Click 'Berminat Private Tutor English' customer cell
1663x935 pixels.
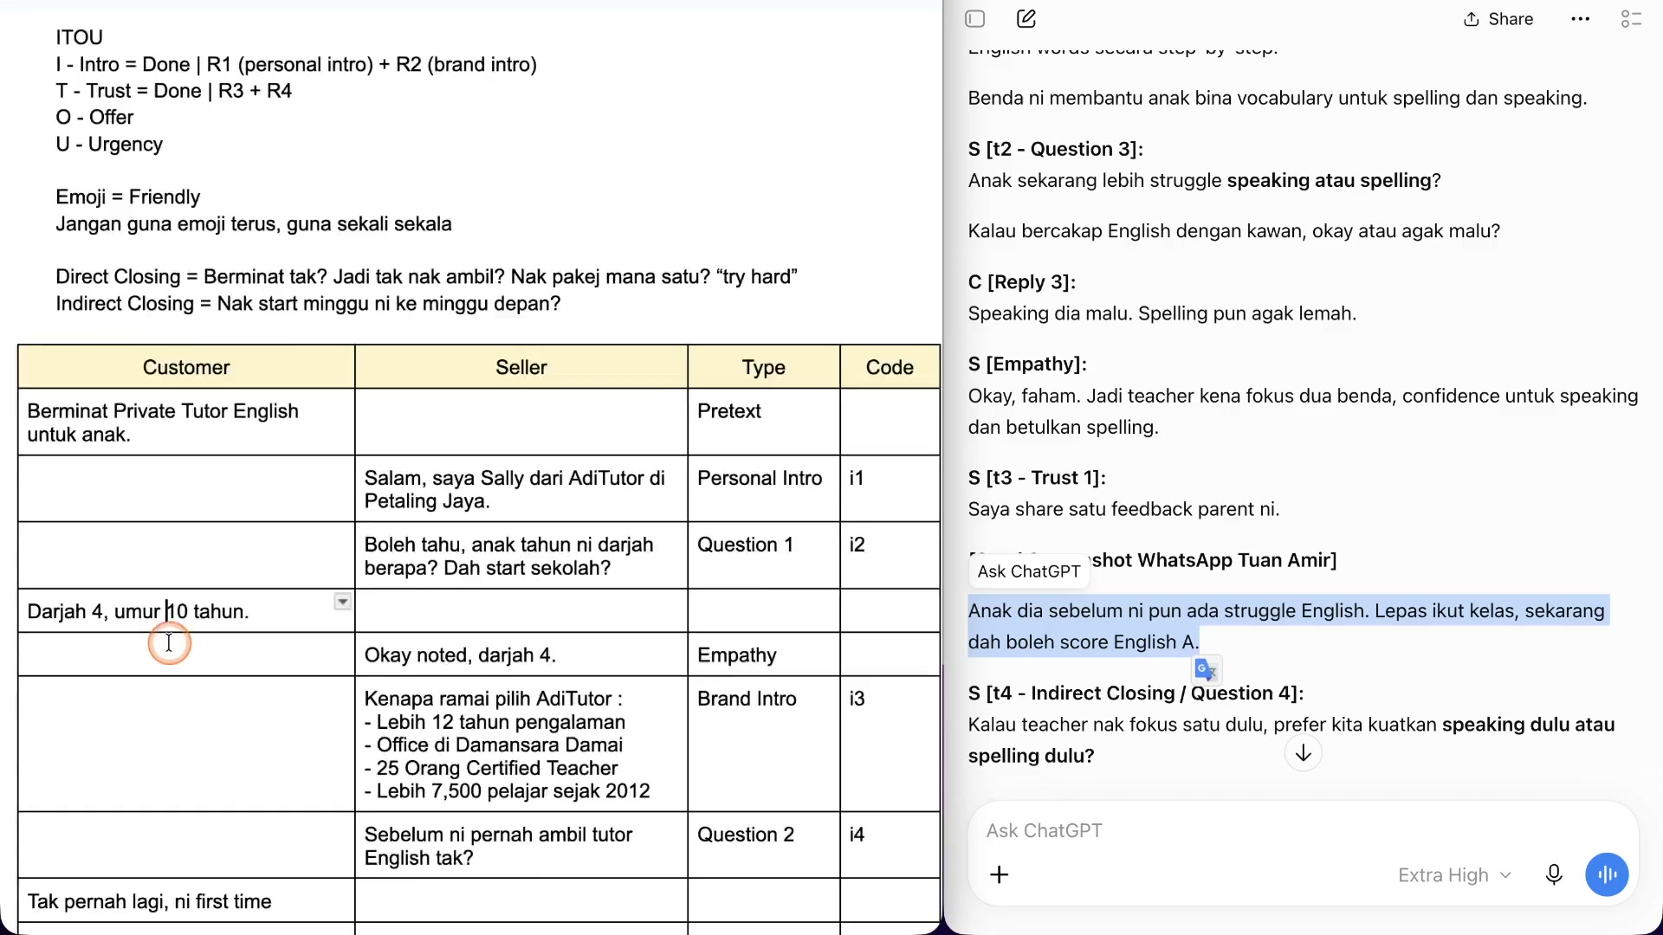186,422
